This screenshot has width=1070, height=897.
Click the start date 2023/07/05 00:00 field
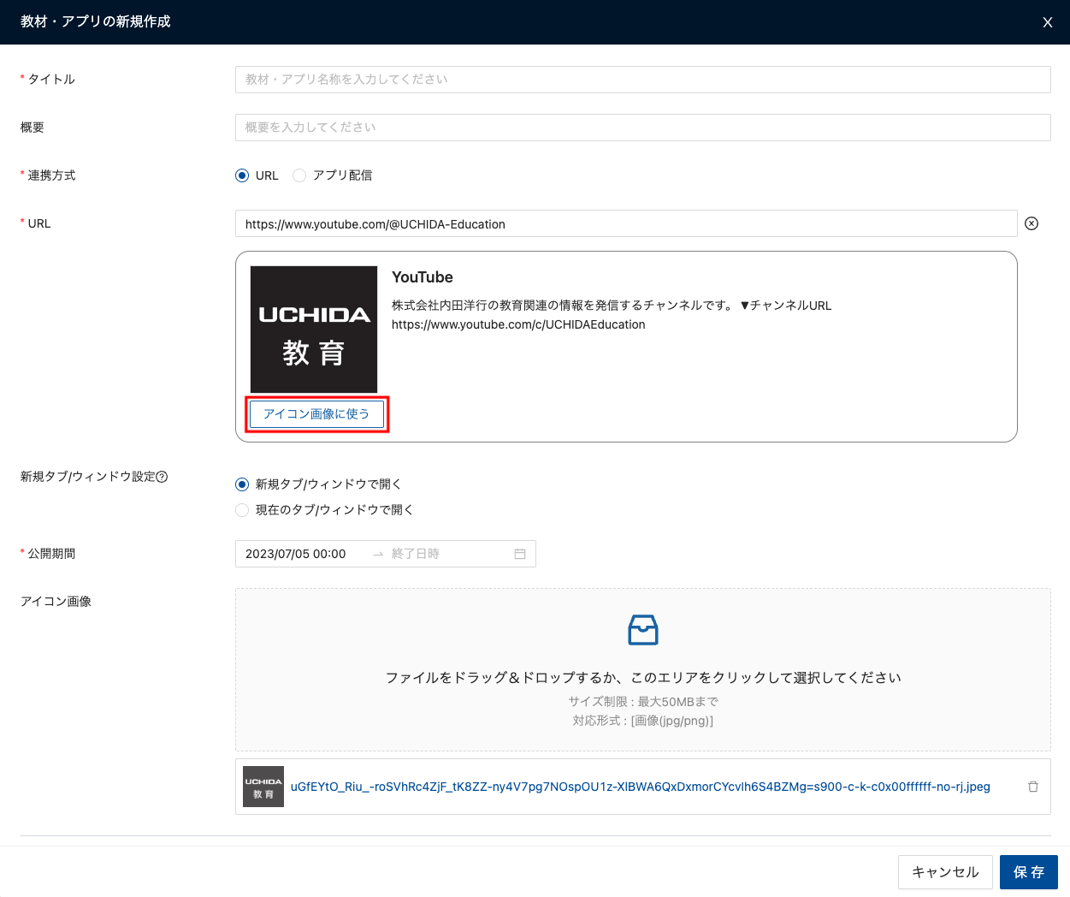tap(296, 554)
